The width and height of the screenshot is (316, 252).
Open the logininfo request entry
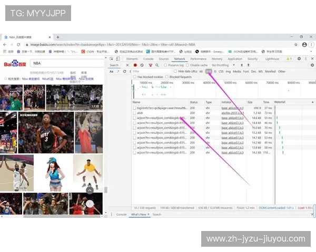pos(162,108)
